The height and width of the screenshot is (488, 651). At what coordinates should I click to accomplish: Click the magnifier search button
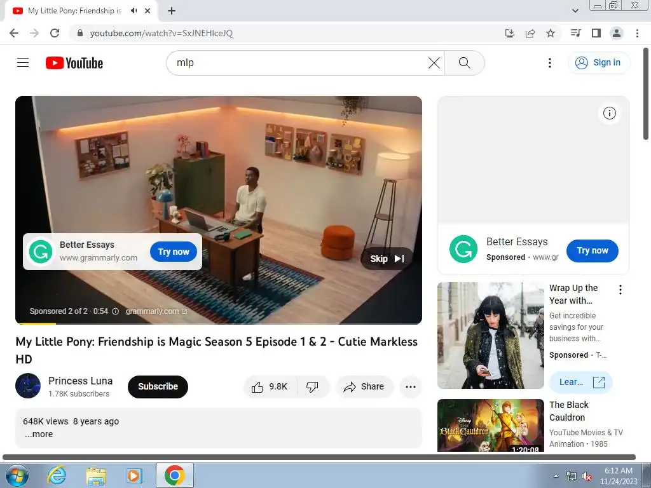click(x=465, y=63)
